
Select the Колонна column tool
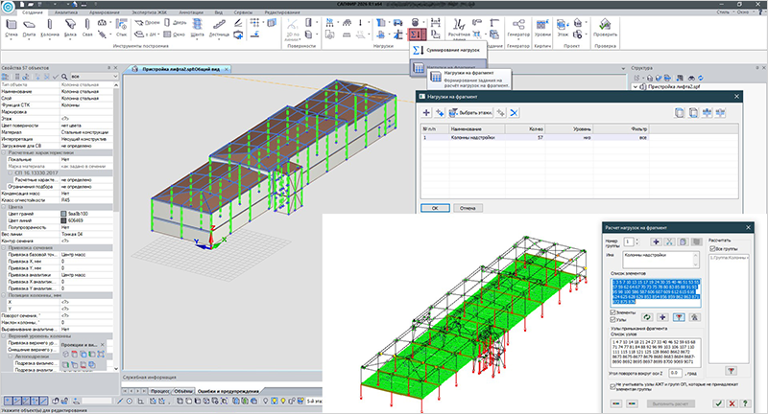tap(50, 28)
